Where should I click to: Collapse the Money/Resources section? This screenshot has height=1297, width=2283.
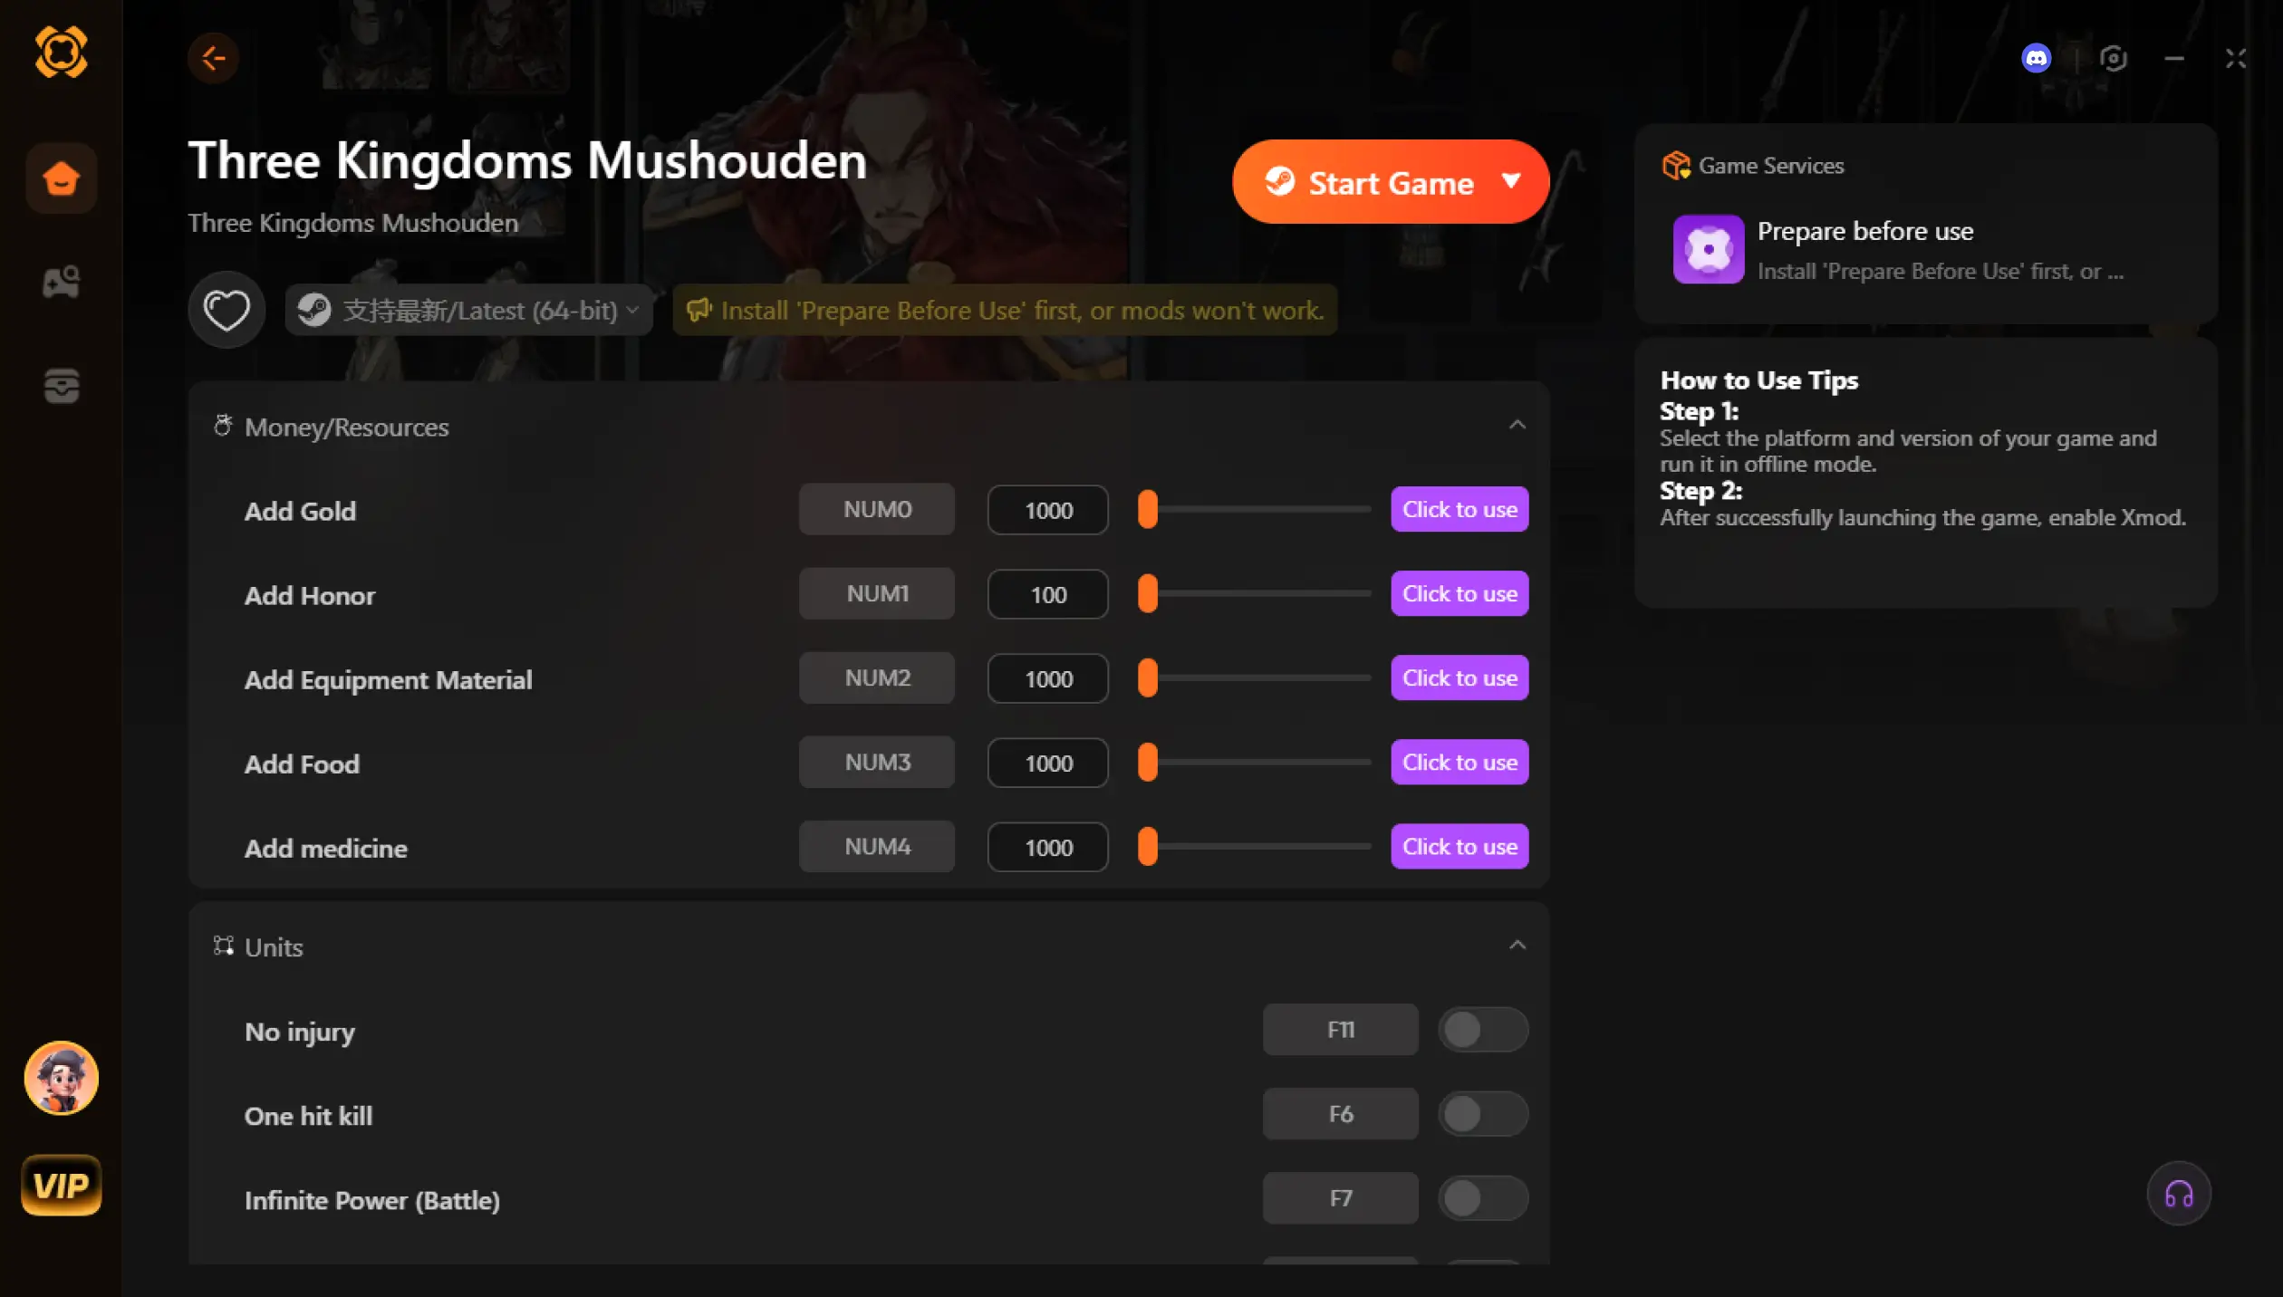pyautogui.click(x=1517, y=426)
